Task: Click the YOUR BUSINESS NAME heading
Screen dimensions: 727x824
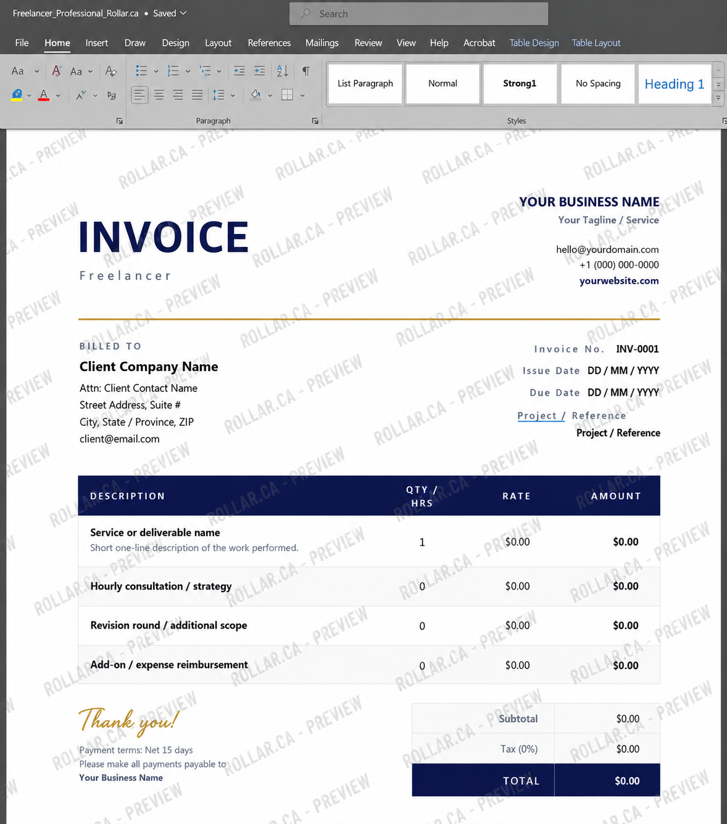Action: click(589, 202)
